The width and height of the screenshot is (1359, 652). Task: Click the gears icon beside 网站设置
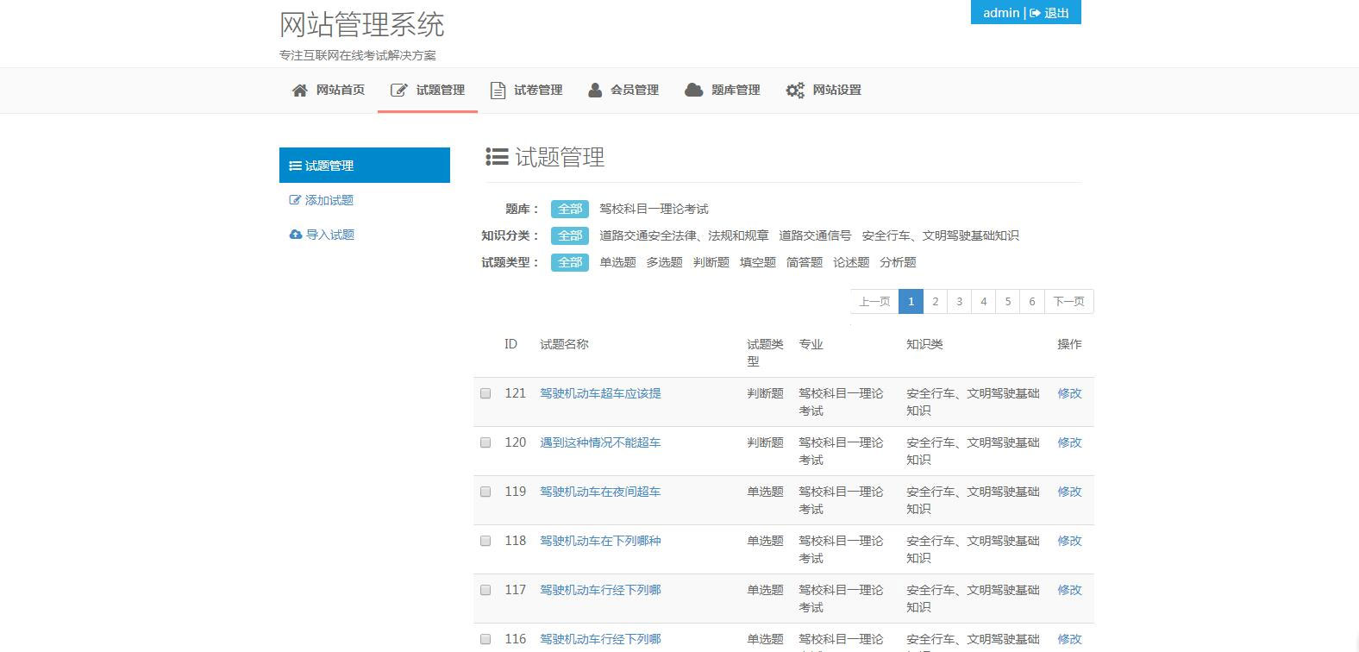(x=794, y=91)
